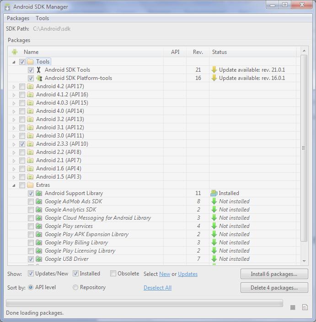Expand the Android 1.6 (API 4) node
The width and height of the screenshot is (316, 322).
pos(14,169)
